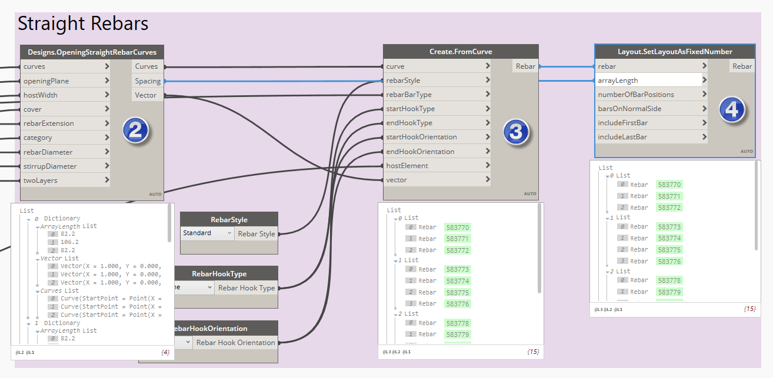The image size is (773, 378).
Task: Click the blue number 2 badge
Action: pos(135,131)
